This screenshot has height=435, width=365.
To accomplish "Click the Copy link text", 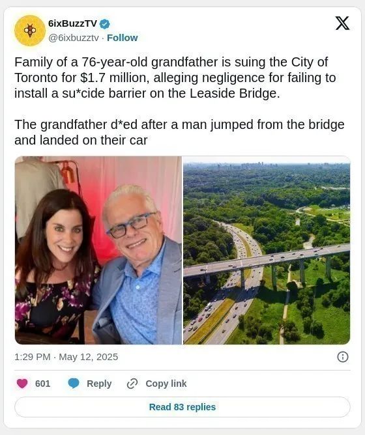I will tap(166, 384).
